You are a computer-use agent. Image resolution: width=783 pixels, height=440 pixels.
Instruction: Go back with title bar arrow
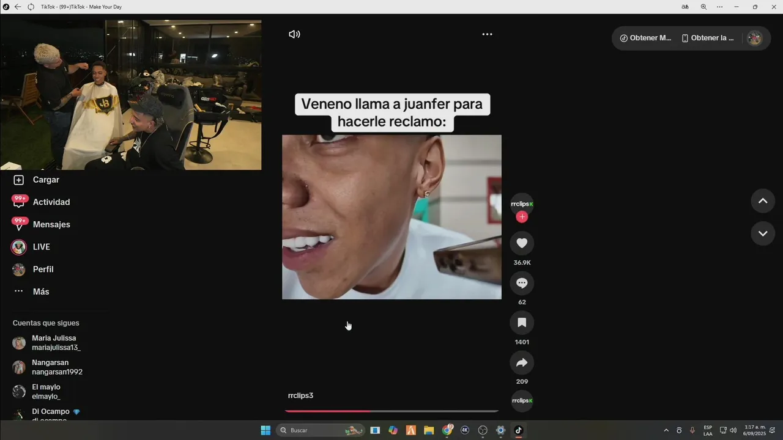18,7
